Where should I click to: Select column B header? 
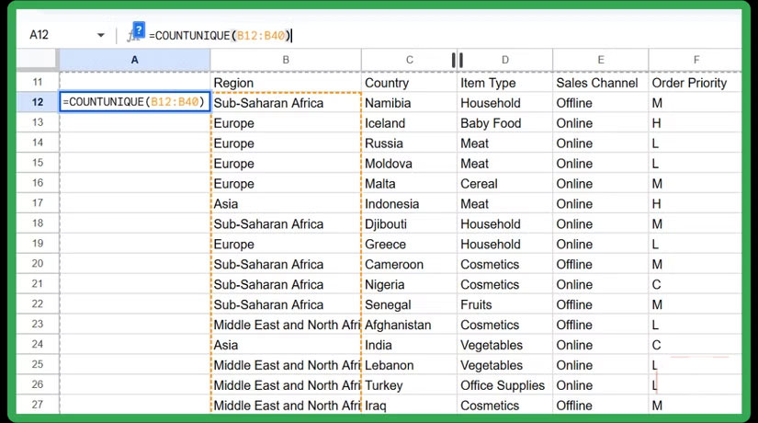tap(286, 60)
